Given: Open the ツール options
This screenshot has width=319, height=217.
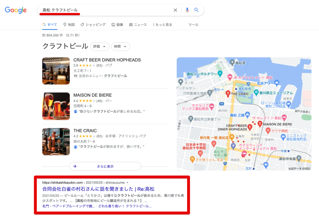Looking at the screenshot, I should coord(193,25).
